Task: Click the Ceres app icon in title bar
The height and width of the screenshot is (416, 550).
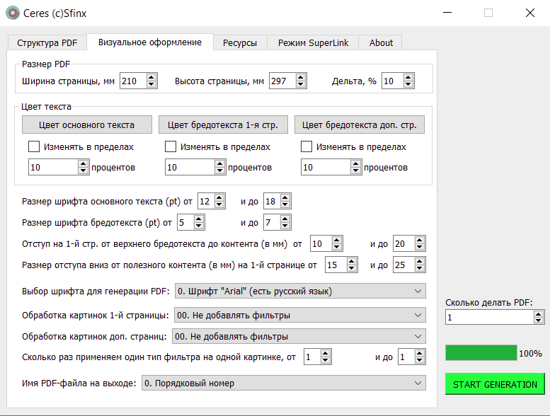Action: point(13,13)
